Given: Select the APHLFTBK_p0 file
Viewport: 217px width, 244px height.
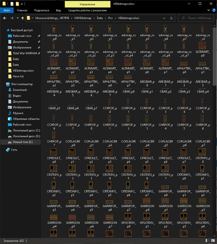Looking at the screenshot, I should (184, 64).
